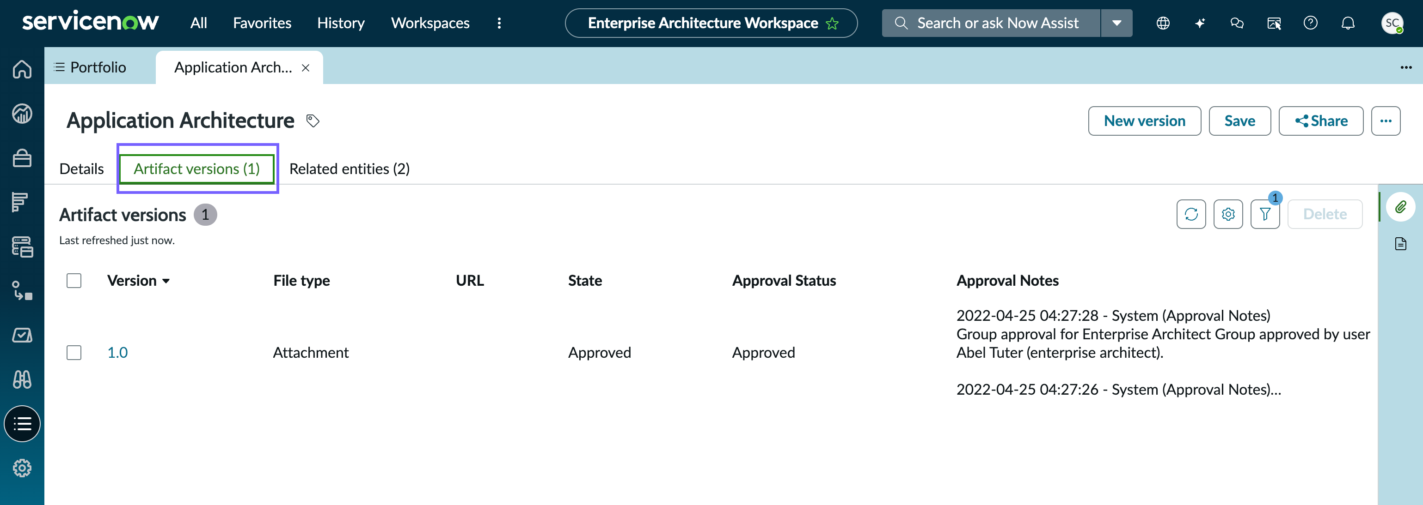Screen dimensions: 1423x505
Task: Open the document side panel icon
Action: pyautogui.click(x=1400, y=244)
